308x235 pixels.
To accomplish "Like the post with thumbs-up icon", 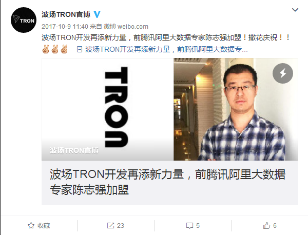I will [x=266, y=226].
